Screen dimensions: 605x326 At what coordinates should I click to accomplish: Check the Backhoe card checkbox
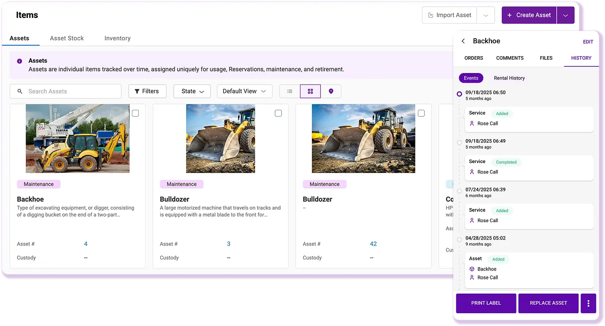coord(135,113)
